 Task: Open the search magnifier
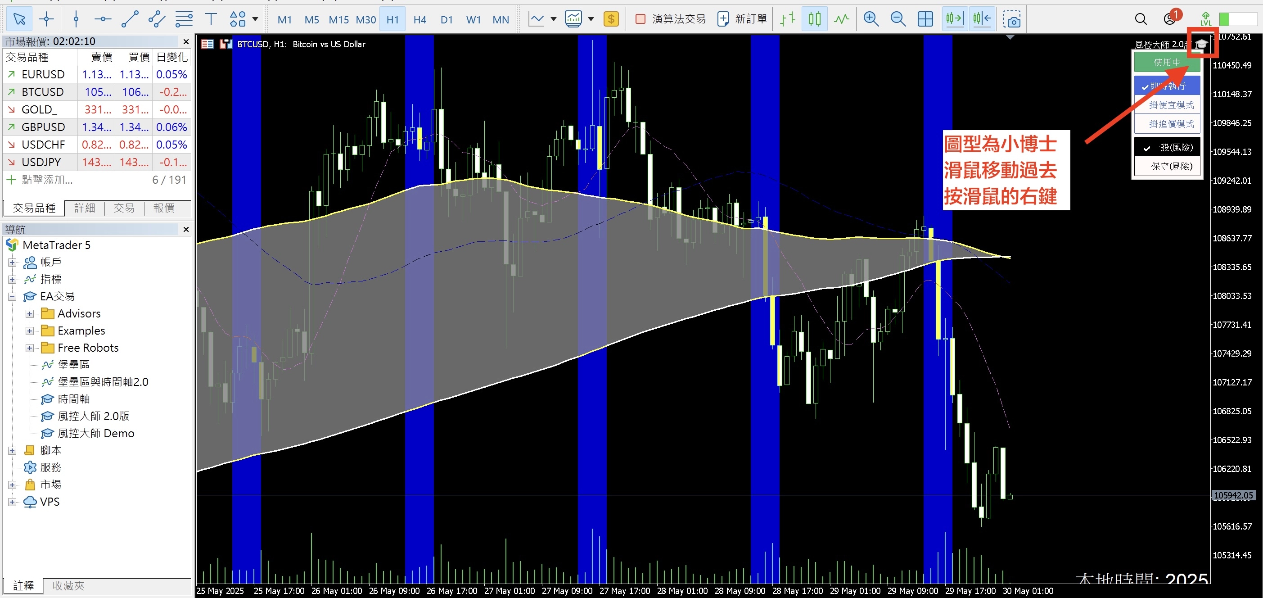[1141, 19]
